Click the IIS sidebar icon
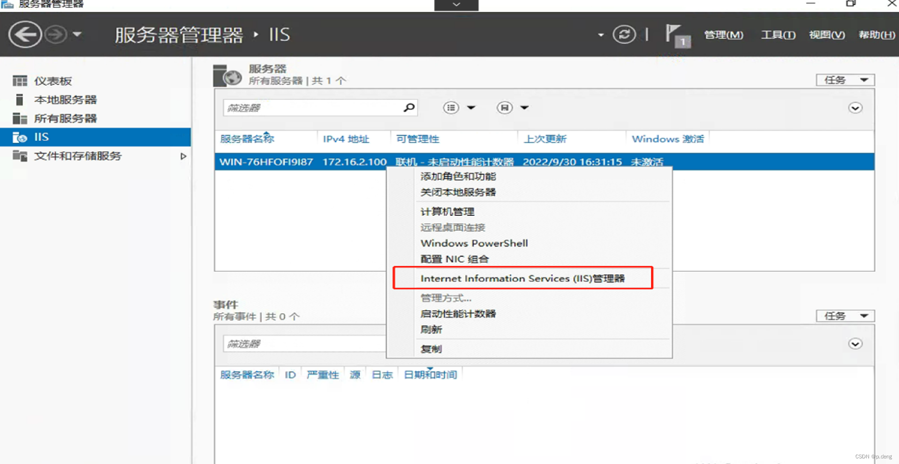The image size is (899, 464). [20, 137]
